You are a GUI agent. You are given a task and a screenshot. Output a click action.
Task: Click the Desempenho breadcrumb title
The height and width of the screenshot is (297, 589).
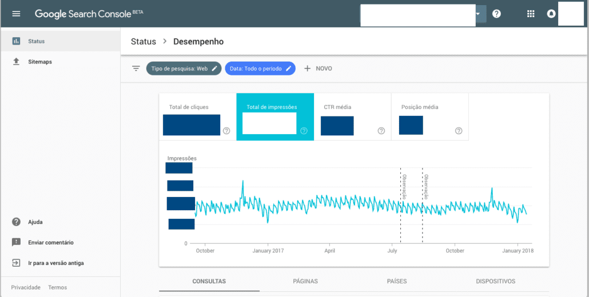click(x=198, y=42)
